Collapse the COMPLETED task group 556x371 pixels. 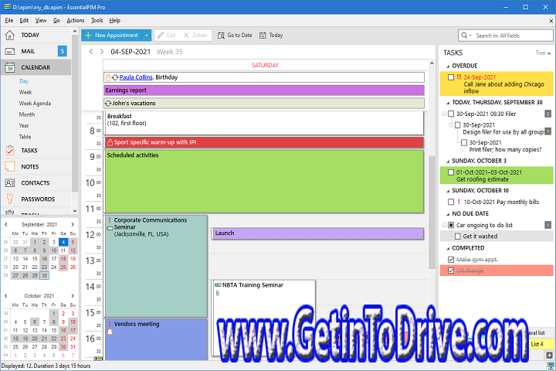[x=448, y=249]
